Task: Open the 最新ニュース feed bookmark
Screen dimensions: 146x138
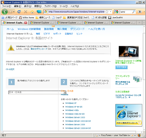Action: pyautogui.click(x=43, y=18)
